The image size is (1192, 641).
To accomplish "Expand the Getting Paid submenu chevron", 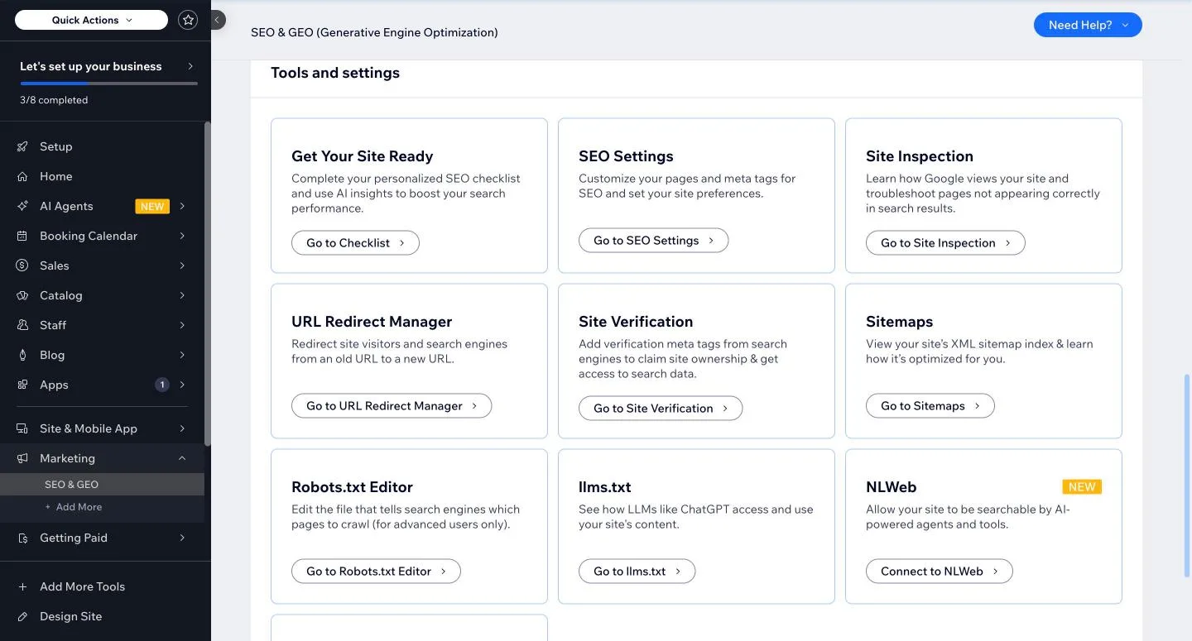I will pos(182,538).
